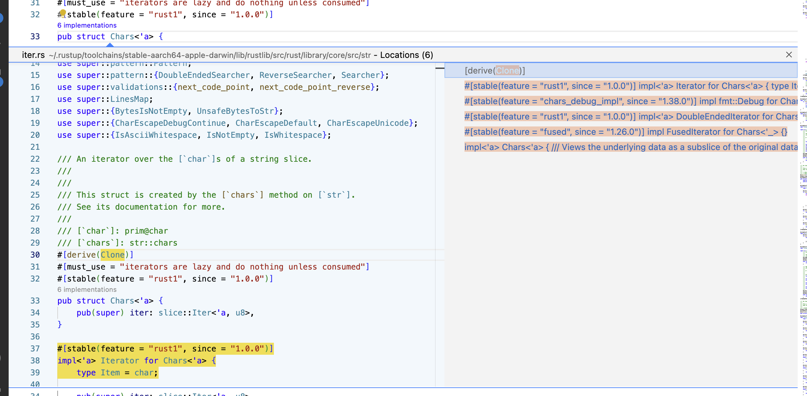Click 'IsAsciiWhitespace' on line 20

(156, 135)
